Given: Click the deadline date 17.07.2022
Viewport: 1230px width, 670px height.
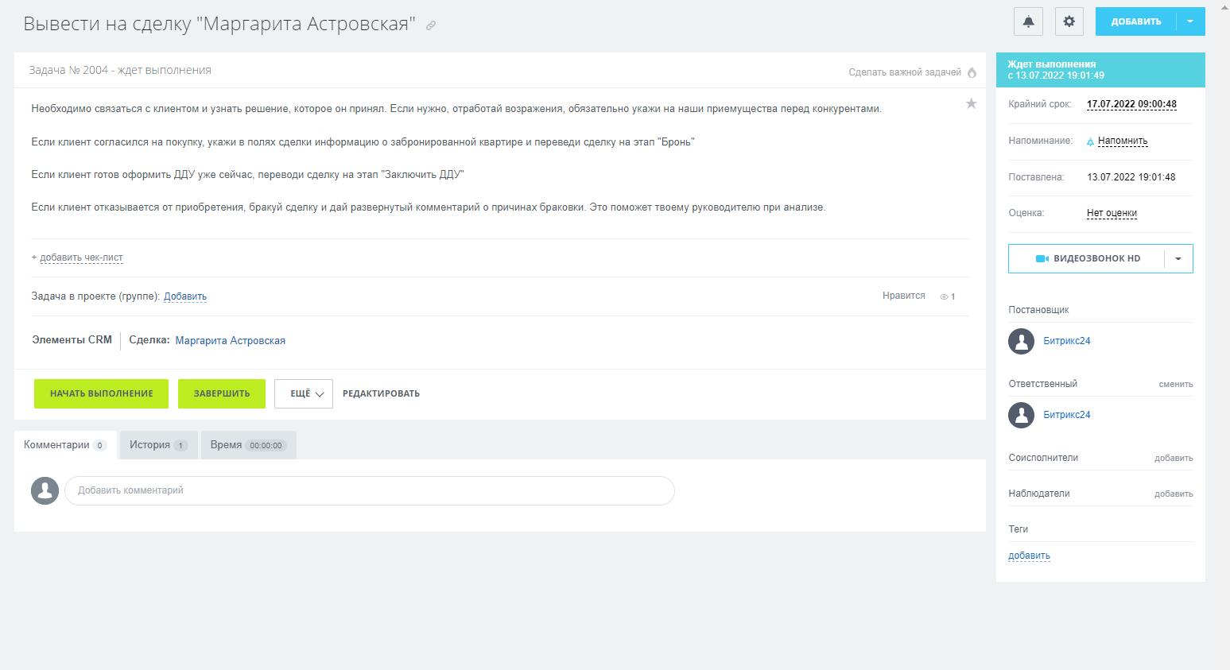Looking at the screenshot, I should [x=1131, y=104].
